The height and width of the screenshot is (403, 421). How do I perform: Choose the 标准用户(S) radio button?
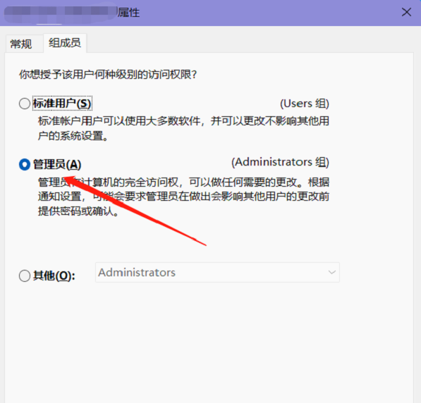[x=25, y=104]
